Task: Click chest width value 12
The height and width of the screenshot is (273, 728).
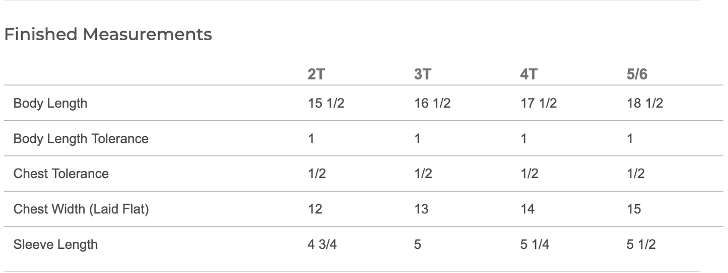Action: pyautogui.click(x=315, y=209)
